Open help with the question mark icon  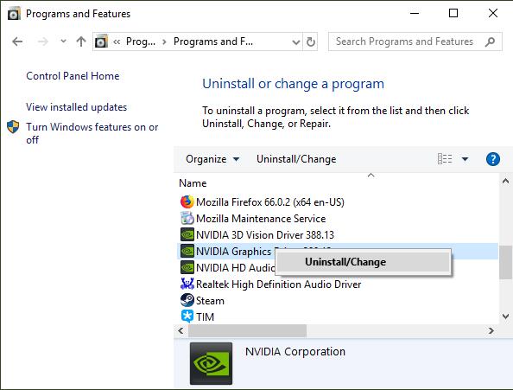pyautogui.click(x=493, y=159)
